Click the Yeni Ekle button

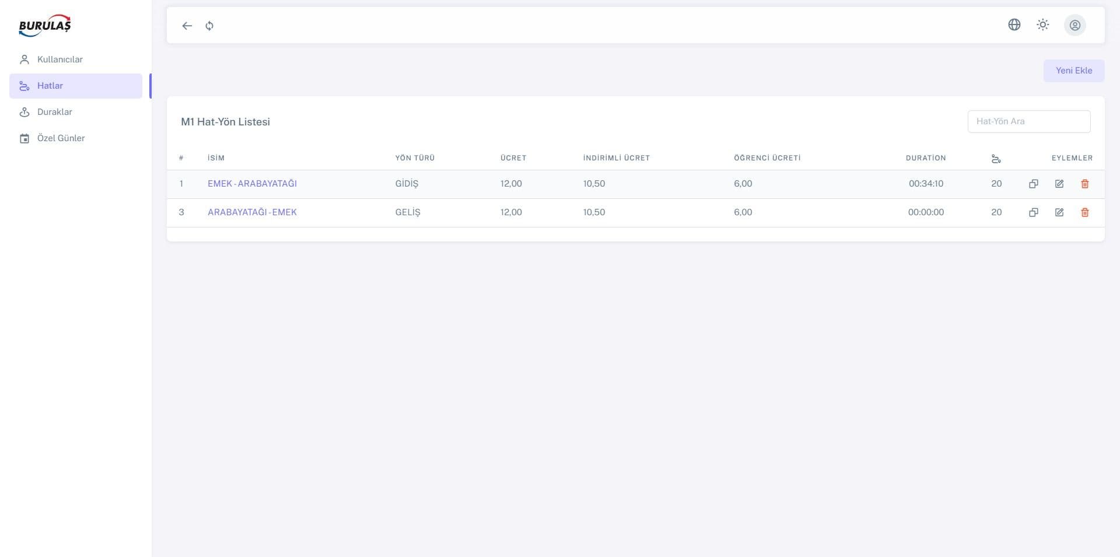click(x=1074, y=71)
